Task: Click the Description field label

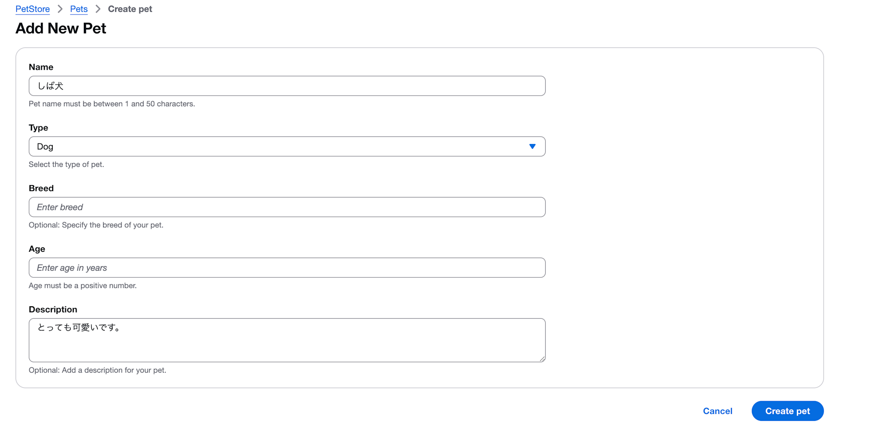Action: tap(53, 309)
